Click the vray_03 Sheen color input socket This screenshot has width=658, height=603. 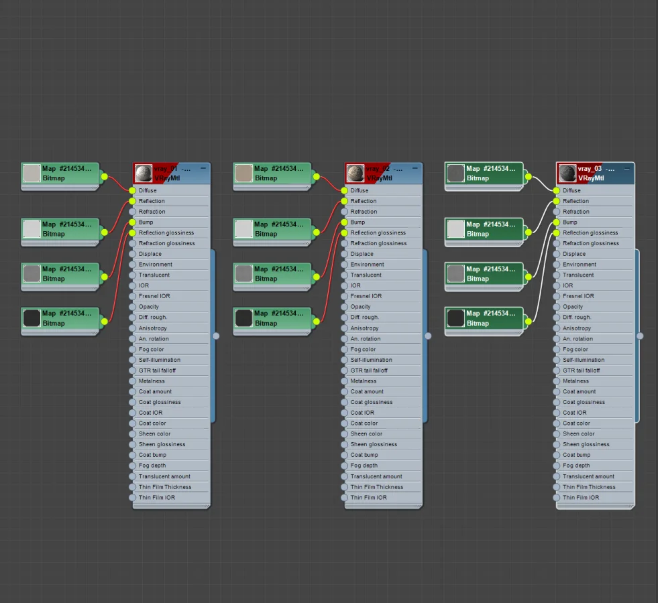coord(557,433)
